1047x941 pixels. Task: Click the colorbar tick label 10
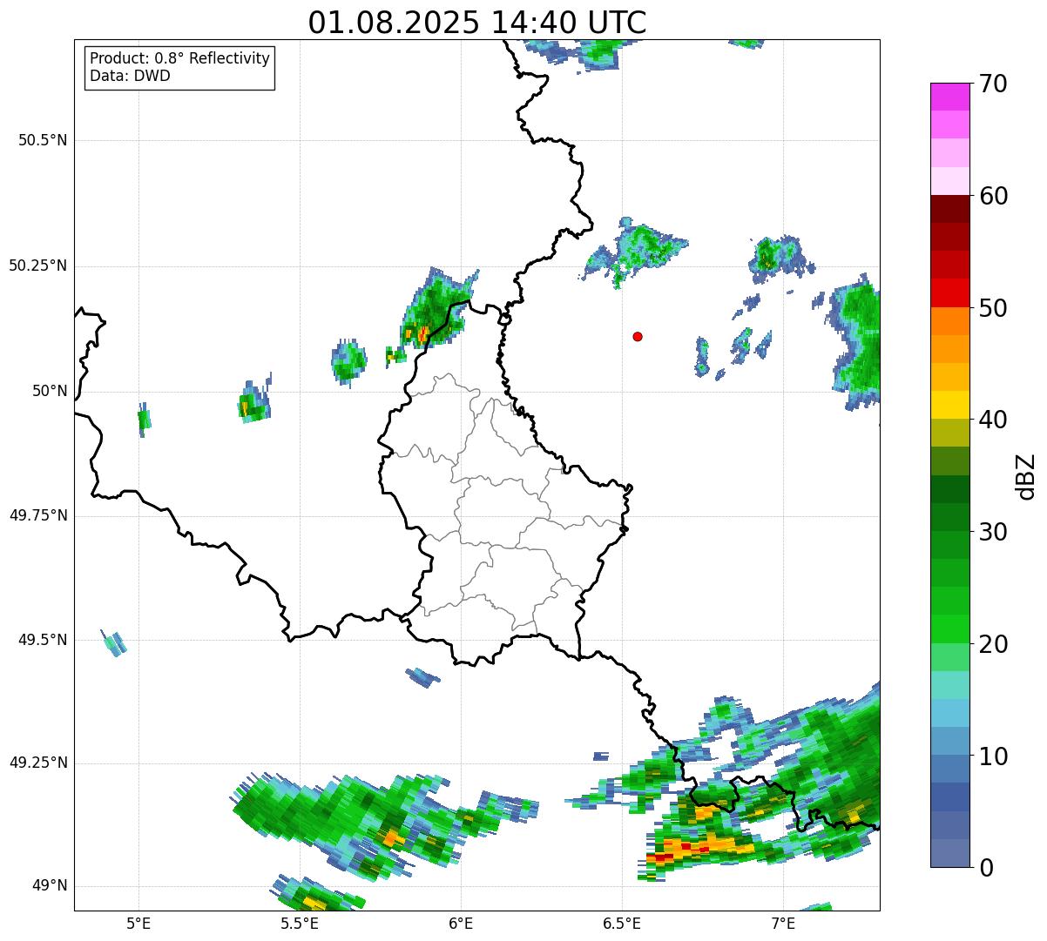[x=993, y=756]
